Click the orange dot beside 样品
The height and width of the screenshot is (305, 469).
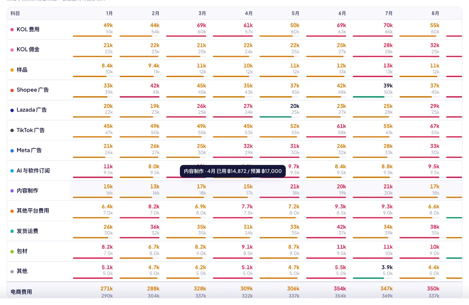point(12,70)
